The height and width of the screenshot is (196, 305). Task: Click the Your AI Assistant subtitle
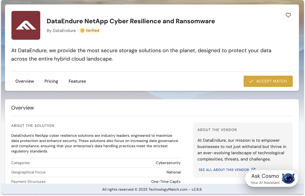pyautogui.click(x=265, y=183)
